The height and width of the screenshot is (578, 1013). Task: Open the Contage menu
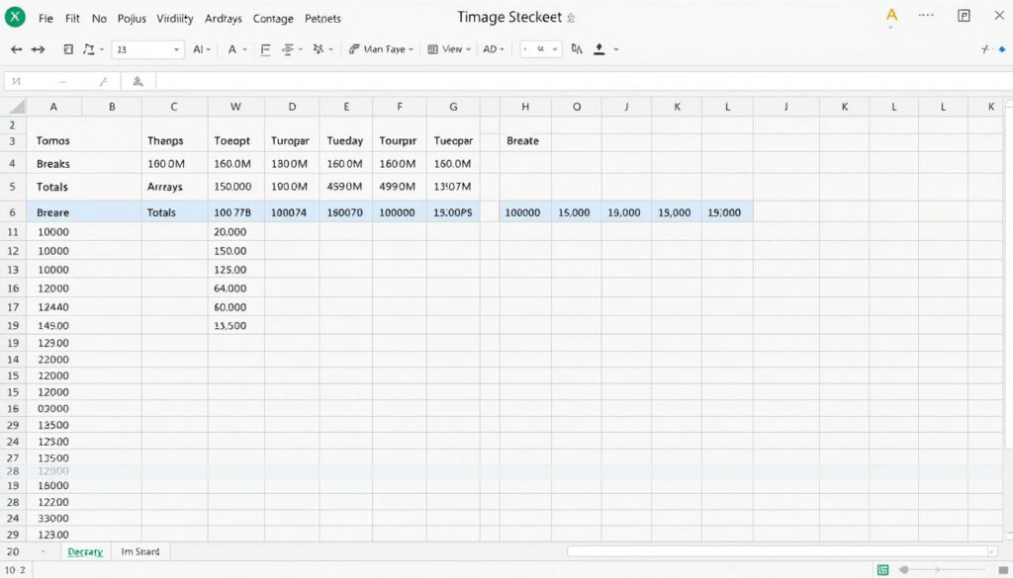[x=273, y=19]
